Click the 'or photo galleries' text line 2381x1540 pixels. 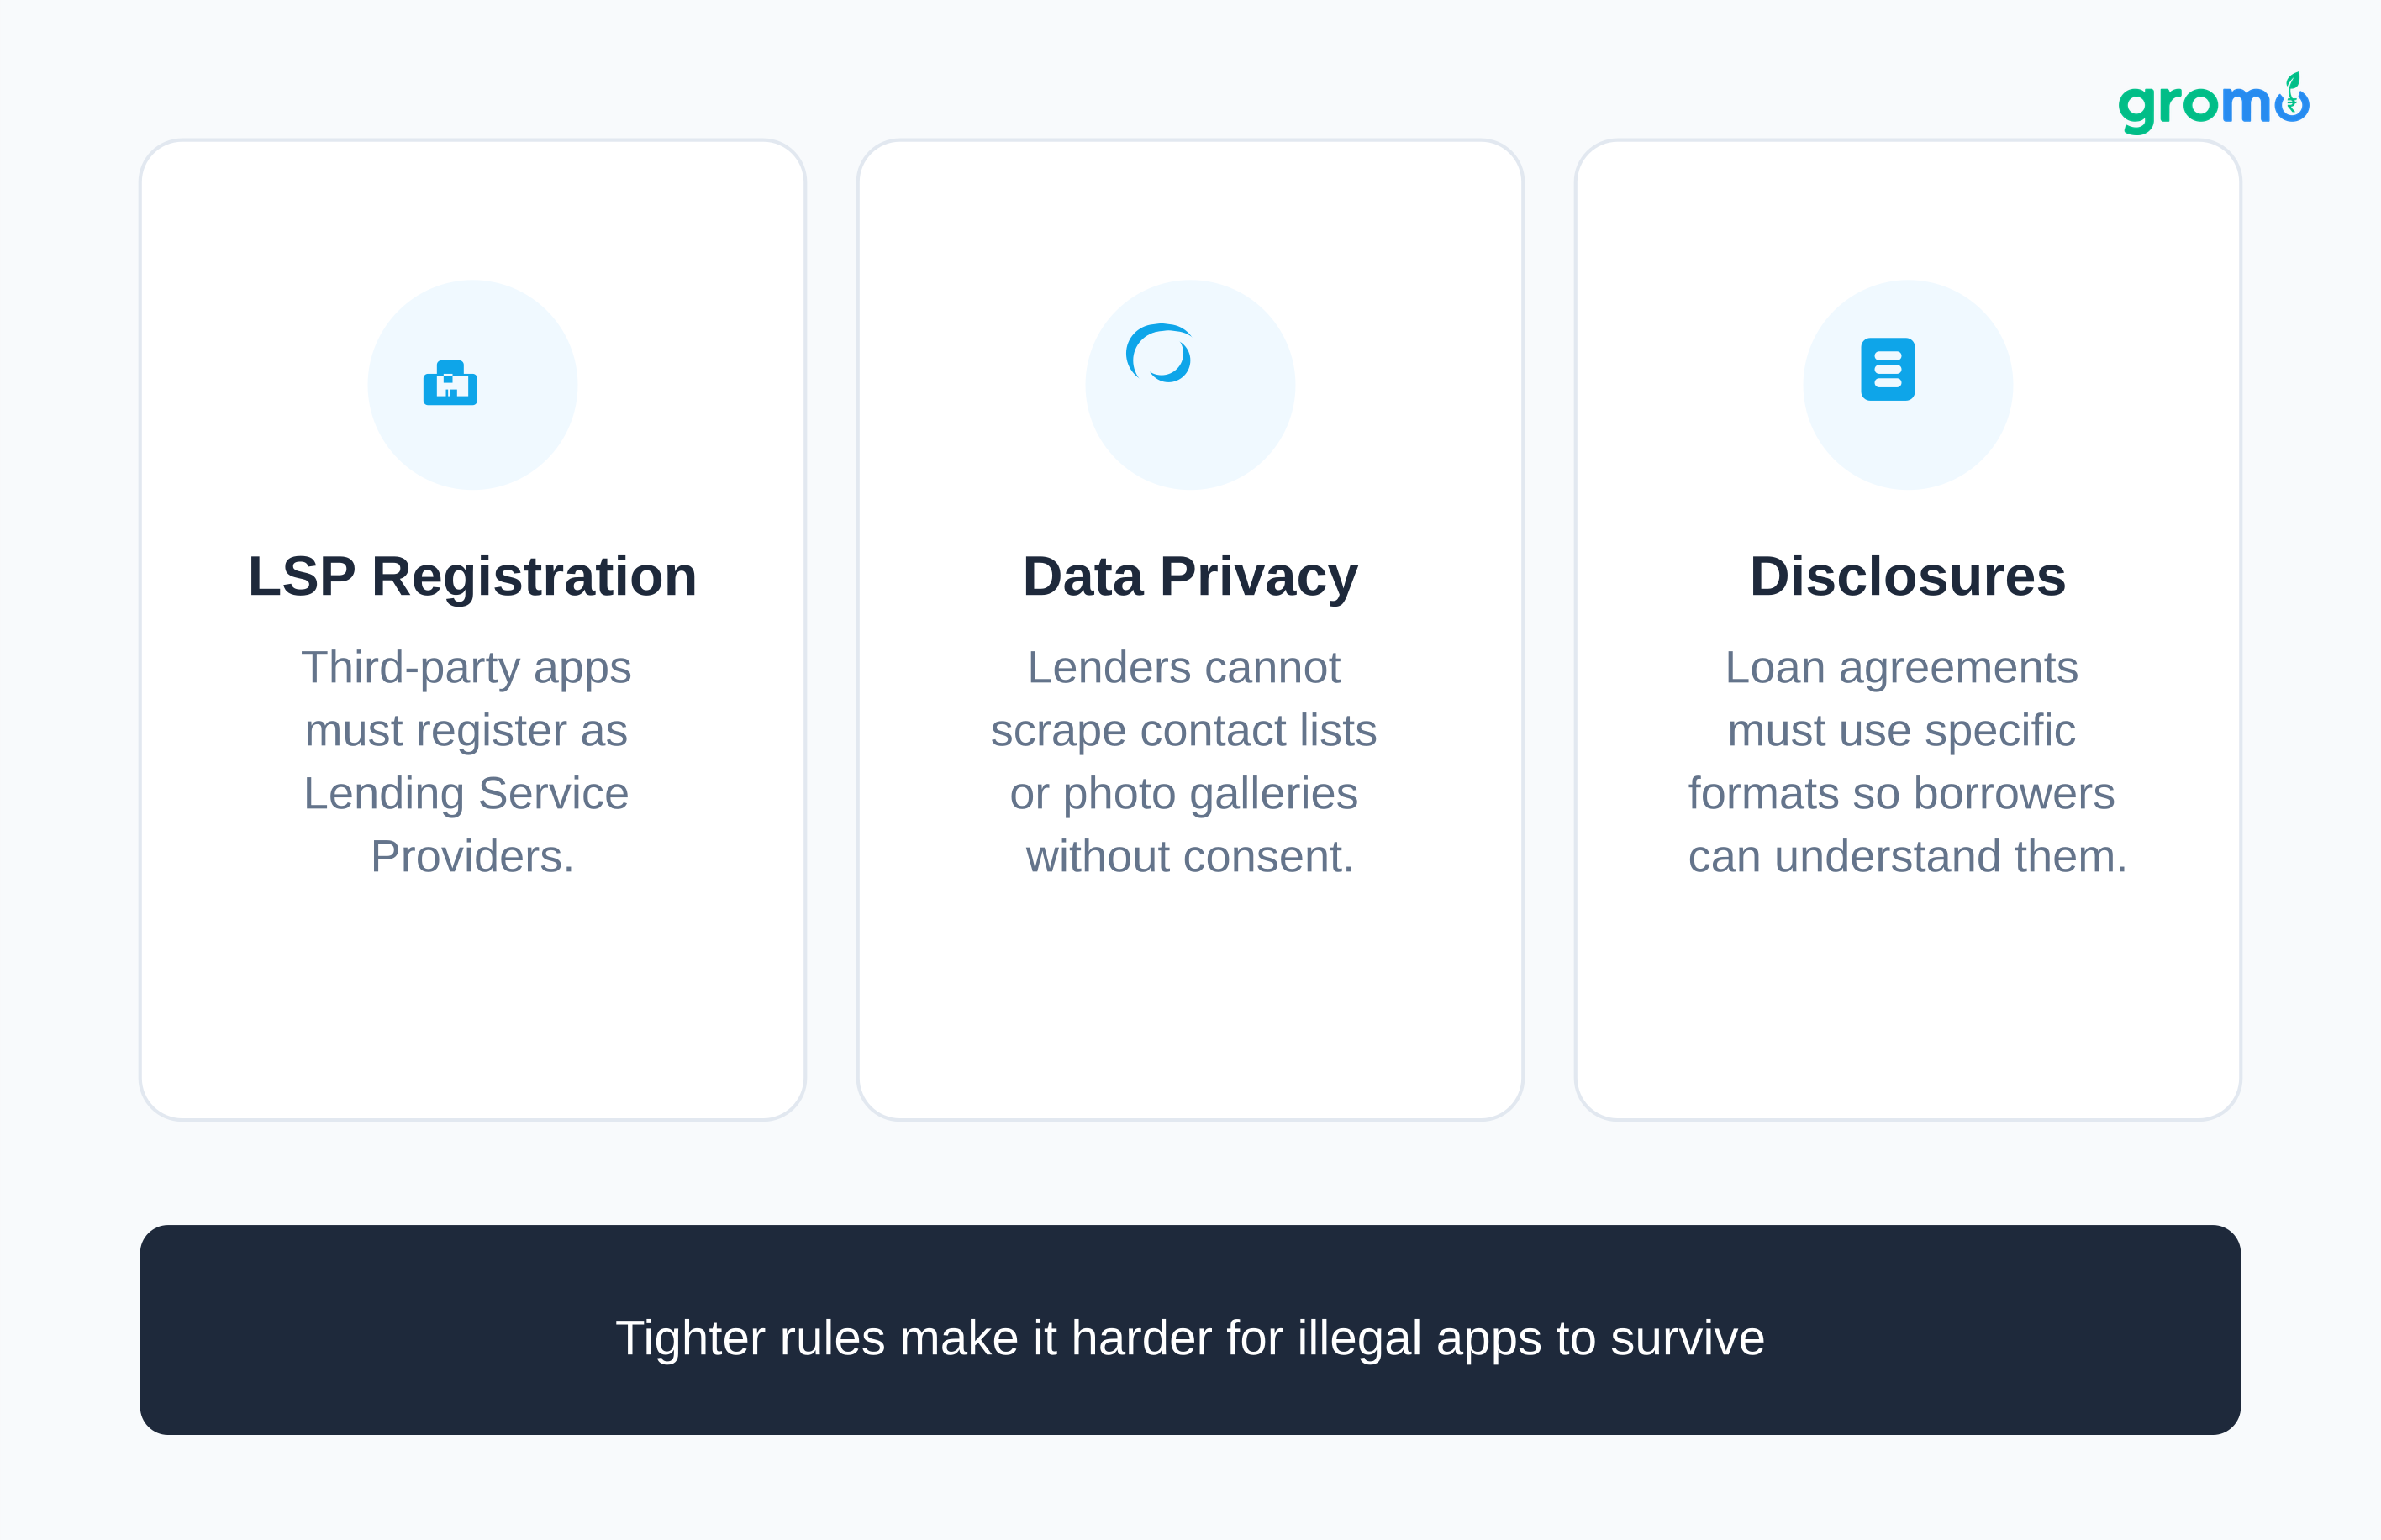1183,794
